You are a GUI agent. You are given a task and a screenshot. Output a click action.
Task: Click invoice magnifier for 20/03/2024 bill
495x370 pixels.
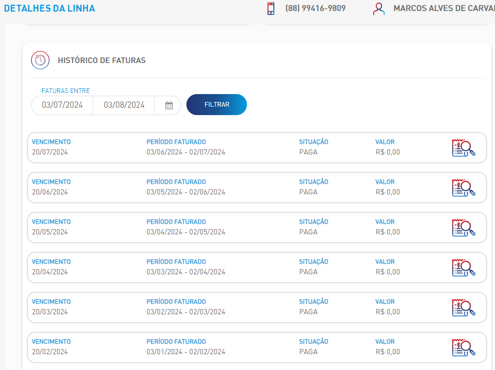click(x=463, y=307)
